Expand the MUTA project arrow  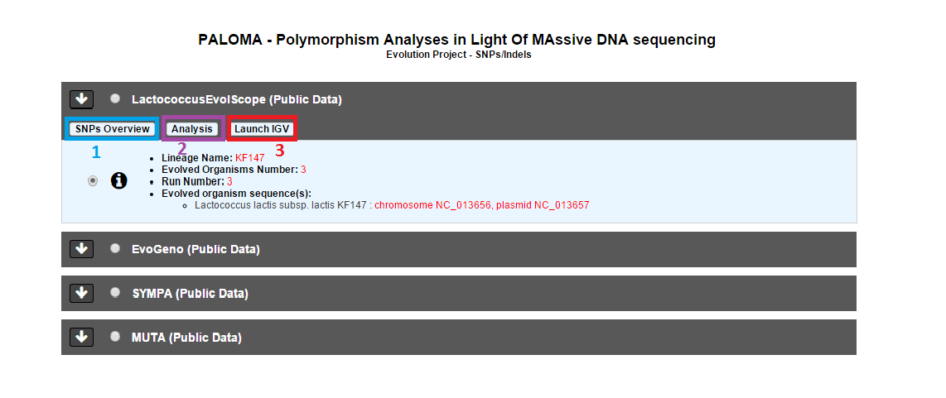81,337
